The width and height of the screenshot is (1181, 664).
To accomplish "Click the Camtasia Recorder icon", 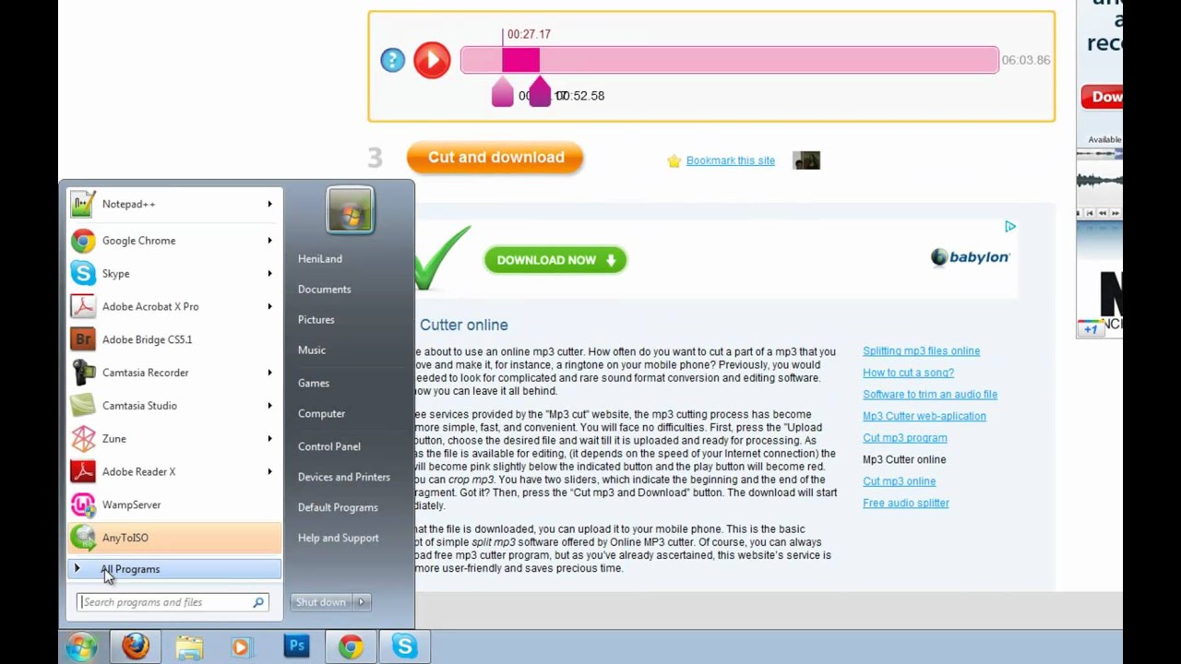I will point(83,373).
